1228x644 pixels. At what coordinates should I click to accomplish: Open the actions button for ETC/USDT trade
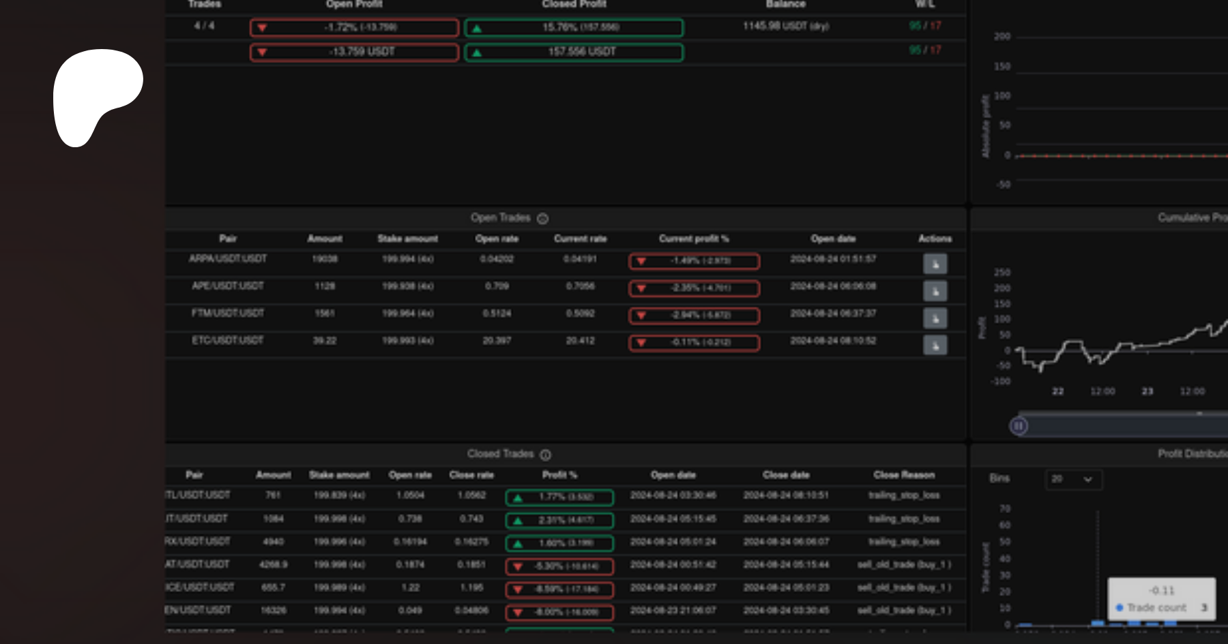(935, 346)
